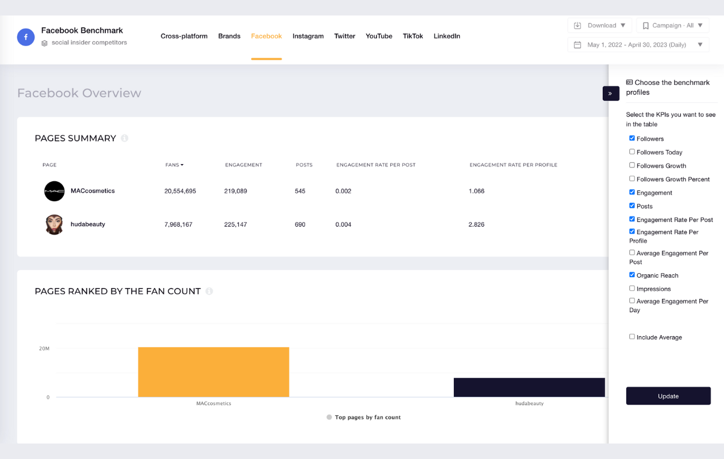724x459 pixels.
Task: Check Average Engagement Per Day box
Action: (632, 301)
